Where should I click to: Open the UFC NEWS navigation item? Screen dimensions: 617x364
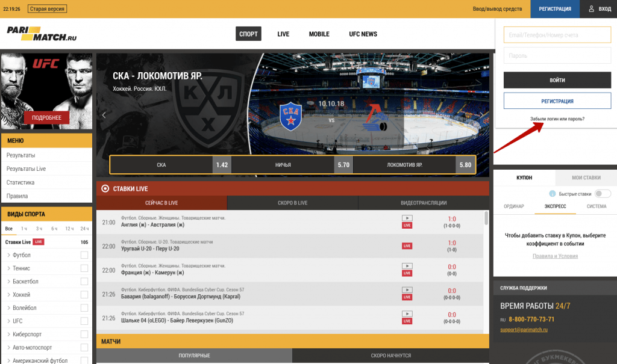(x=363, y=34)
